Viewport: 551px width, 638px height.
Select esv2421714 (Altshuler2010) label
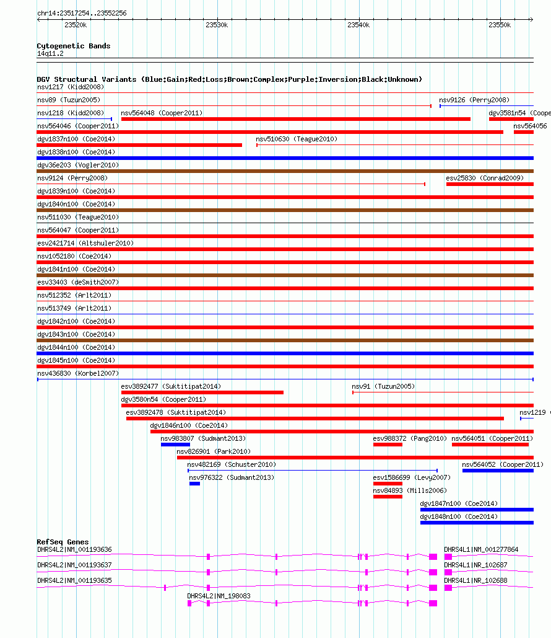(x=85, y=243)
